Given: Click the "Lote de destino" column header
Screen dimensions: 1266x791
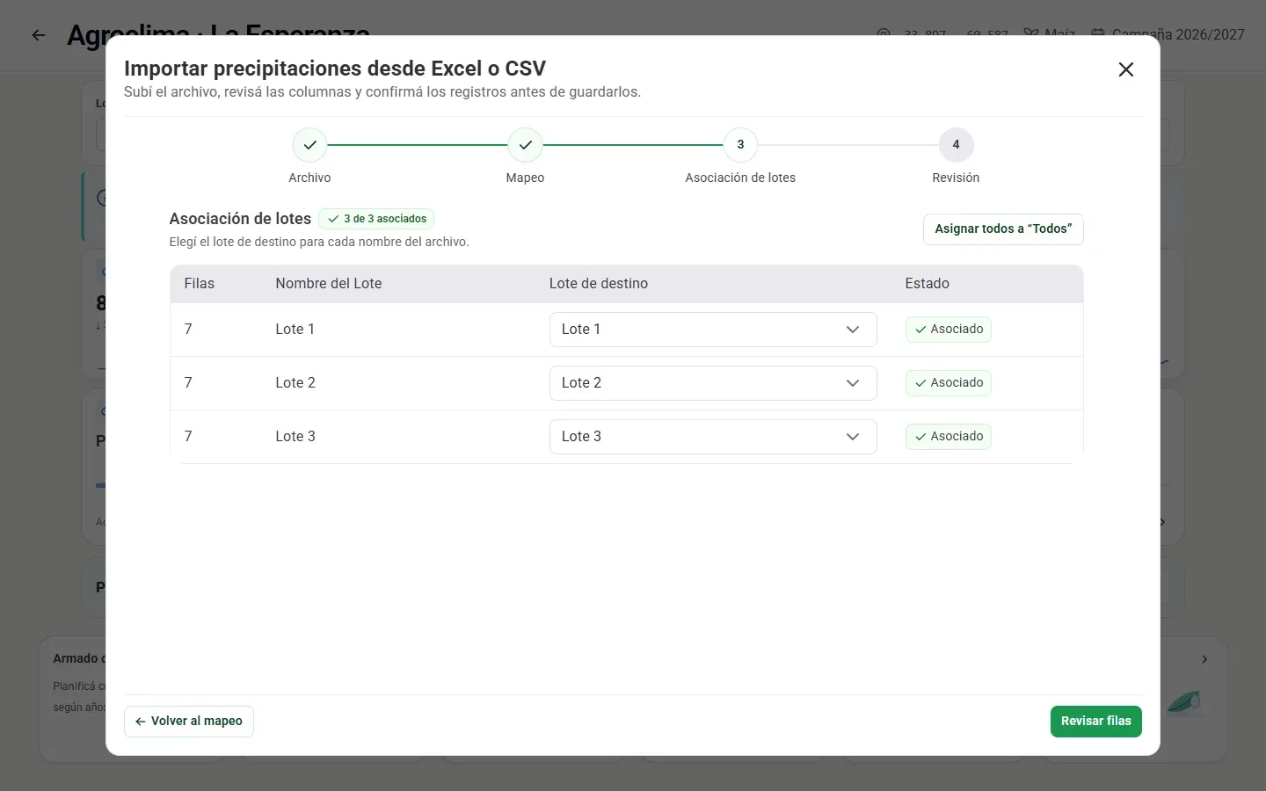Looking at the screenshot, I should pos(599,284).
